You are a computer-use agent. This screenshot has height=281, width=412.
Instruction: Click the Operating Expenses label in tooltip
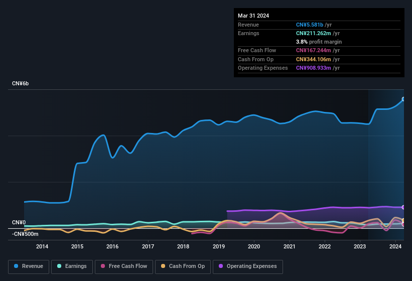pos(263,68)
